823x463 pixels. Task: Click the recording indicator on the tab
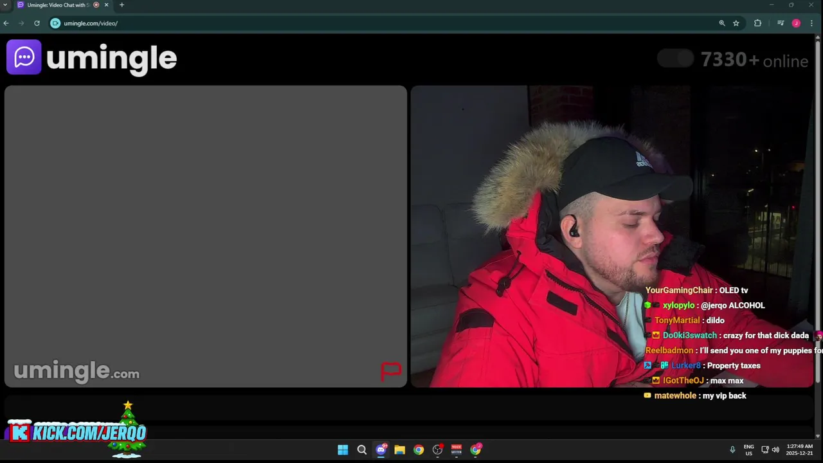(x=96, y=5)
